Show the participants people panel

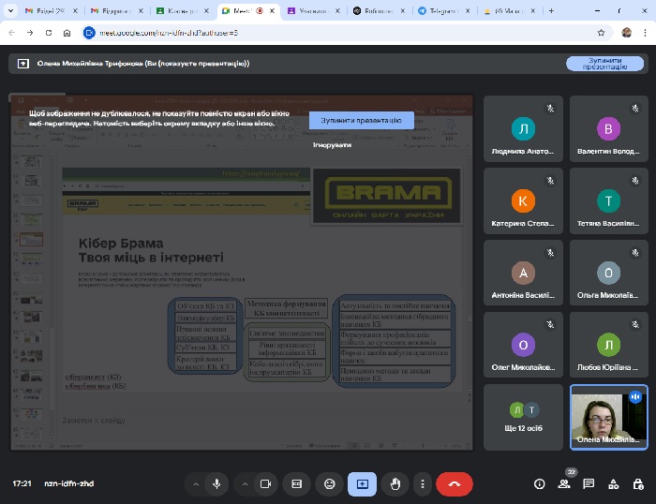click(564, 483)
